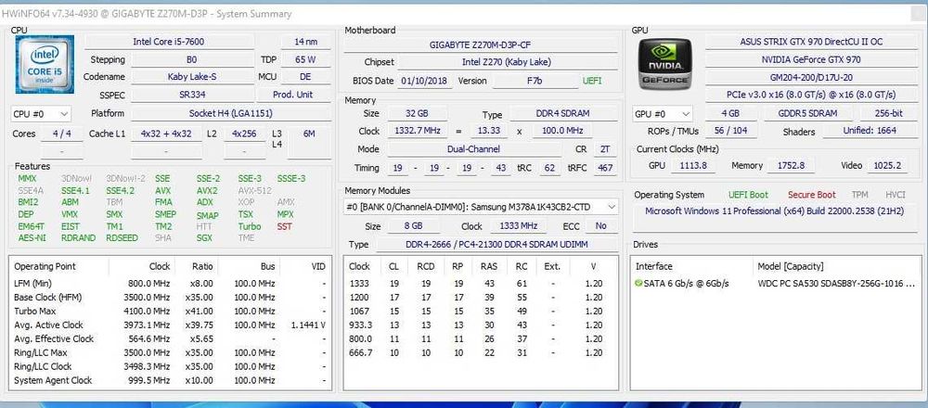Click the 2T command rate value
This screenshot has width=928, height=408.
pos(605,149)
